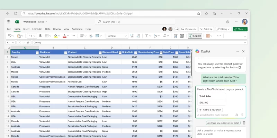Open the Undo dropdown arrow

(x=14, y=36)
